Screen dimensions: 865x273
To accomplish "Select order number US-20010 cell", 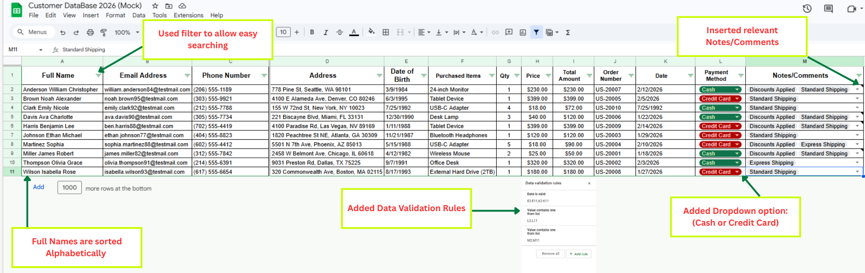I will pyautogui.click(x=615, y=108).
